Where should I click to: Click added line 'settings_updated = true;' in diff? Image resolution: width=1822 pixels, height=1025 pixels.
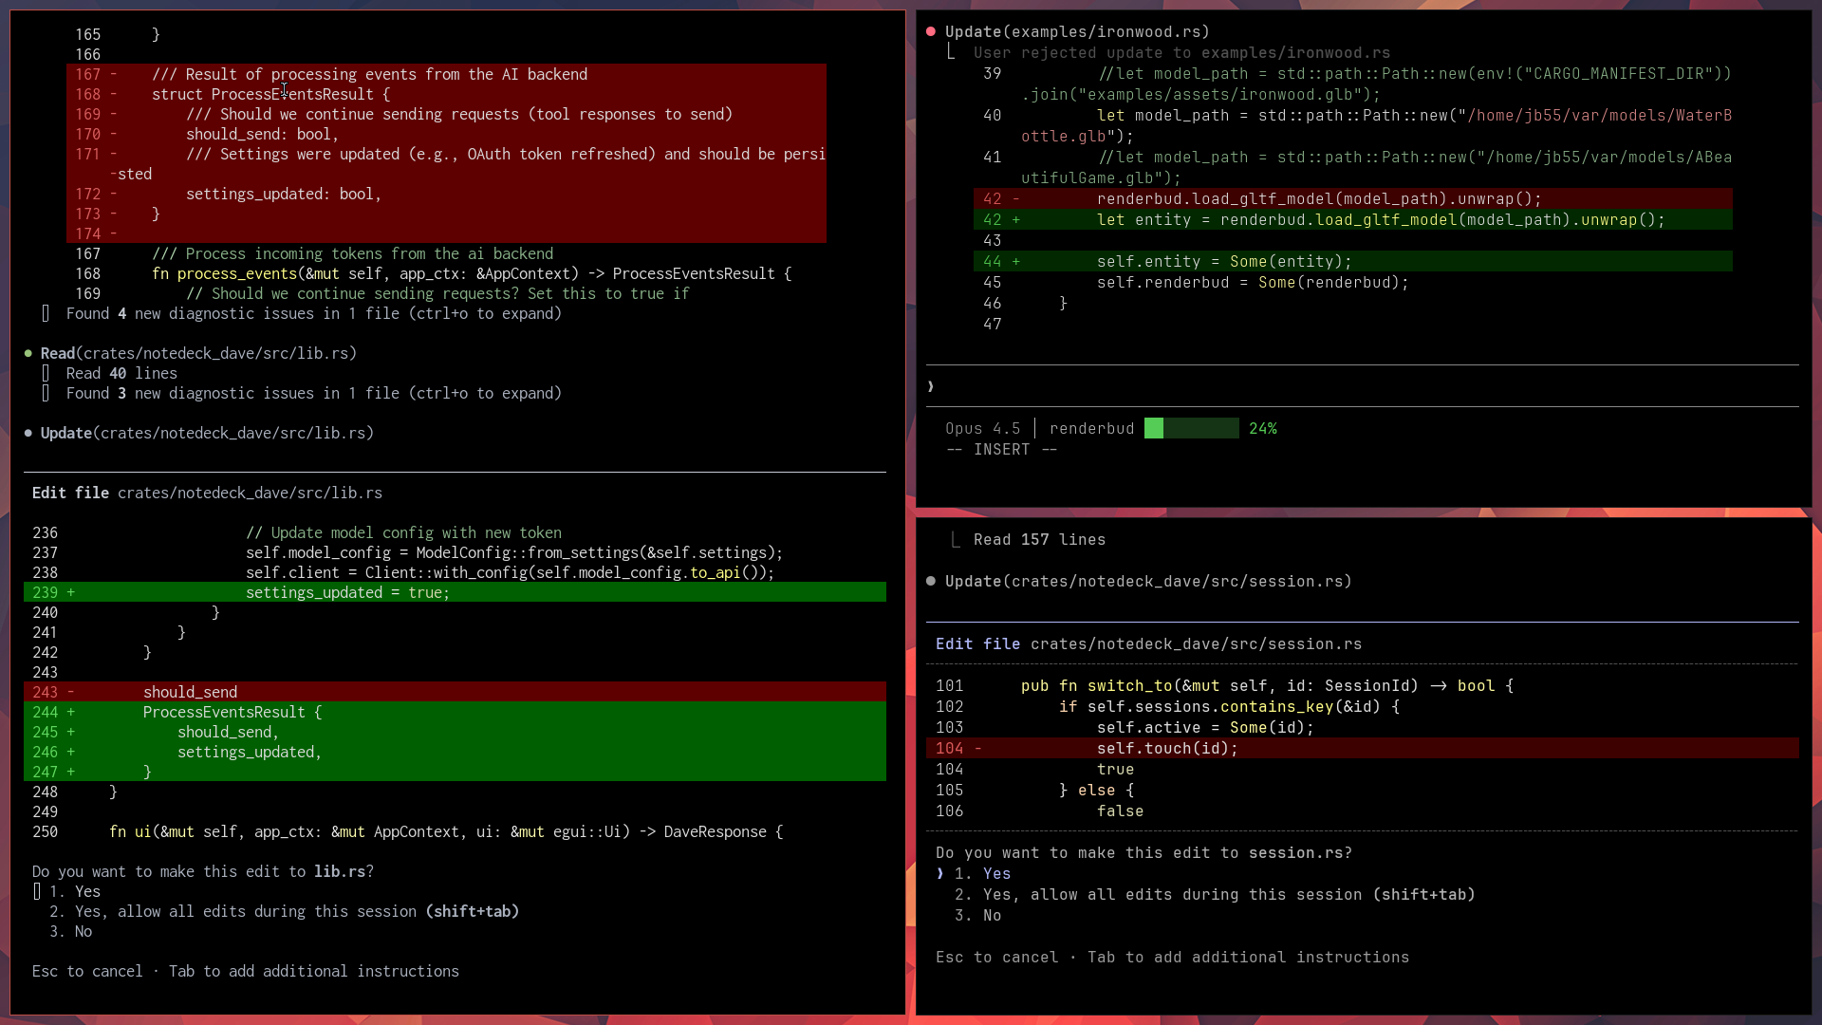[347, 592]
